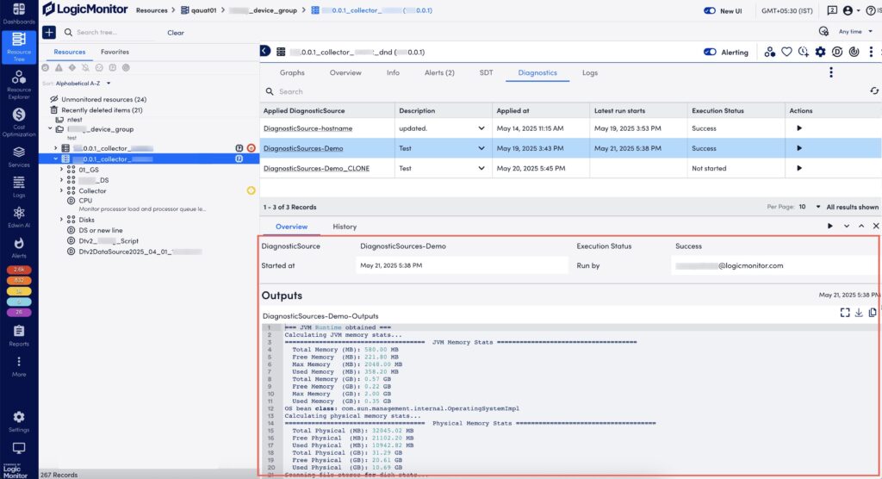Click the power icon in resource toolbar
Screen dimensions: 882x479
(854, 52)
